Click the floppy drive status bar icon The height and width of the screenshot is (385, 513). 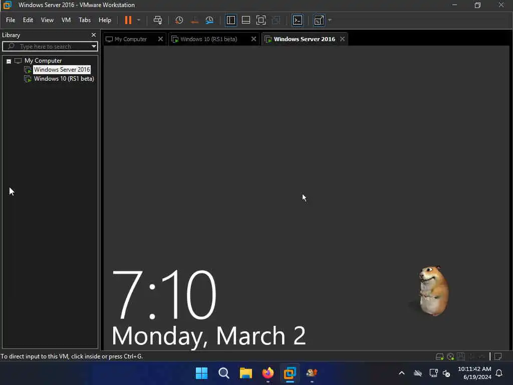[x=461, y=356]
